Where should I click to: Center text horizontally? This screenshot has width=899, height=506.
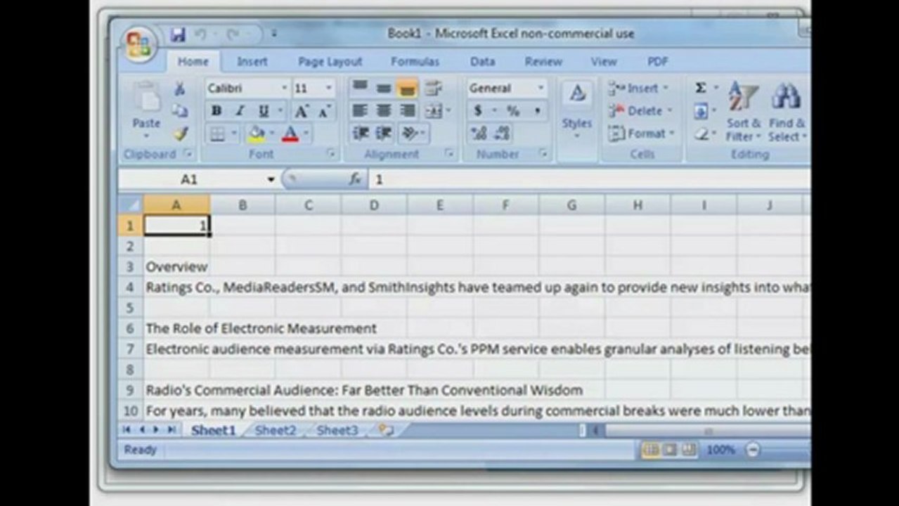point(384,111)
